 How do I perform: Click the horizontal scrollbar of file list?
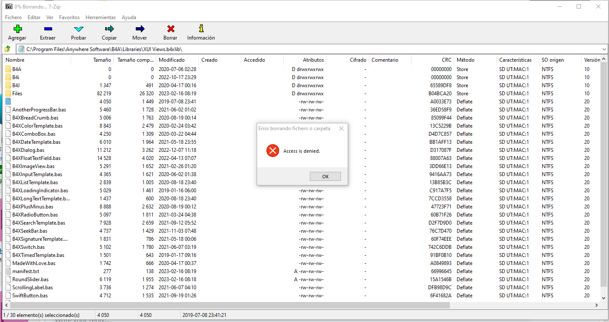click(x=231, y=305)
